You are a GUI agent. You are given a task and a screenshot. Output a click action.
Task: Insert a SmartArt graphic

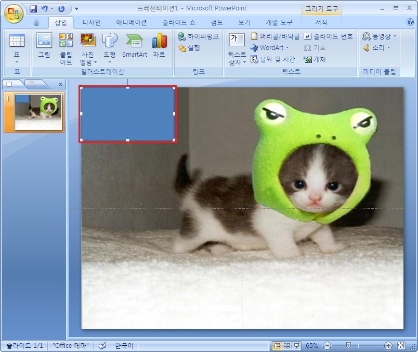[x=135, y=45]
